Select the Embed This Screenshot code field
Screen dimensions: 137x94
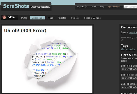coord(129,69)
